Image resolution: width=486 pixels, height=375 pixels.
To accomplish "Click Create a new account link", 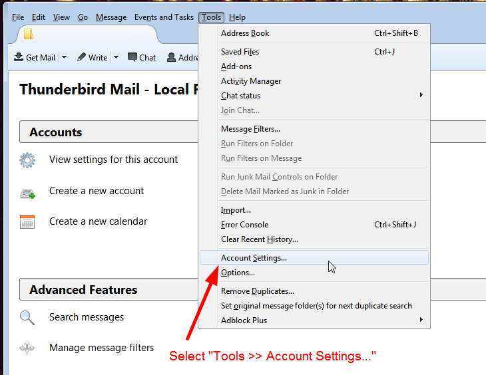I will tap(97, 191).
